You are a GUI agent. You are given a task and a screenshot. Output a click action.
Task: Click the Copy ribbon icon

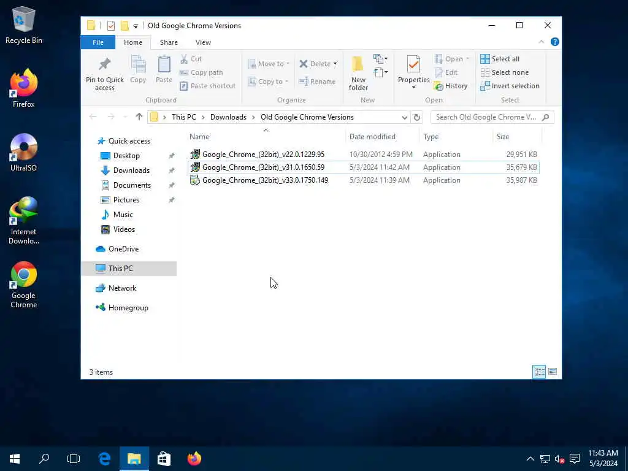coord(138,65)
